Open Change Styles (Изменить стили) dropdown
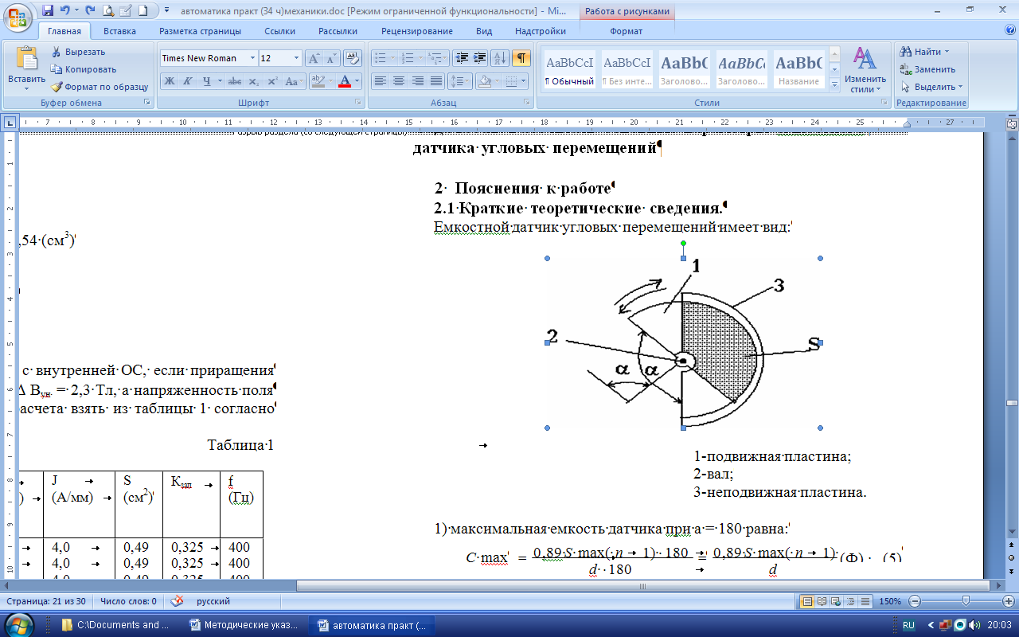The width and height of the screenshot is (1019, 637). pyautogui.click(x=865, y=69)
